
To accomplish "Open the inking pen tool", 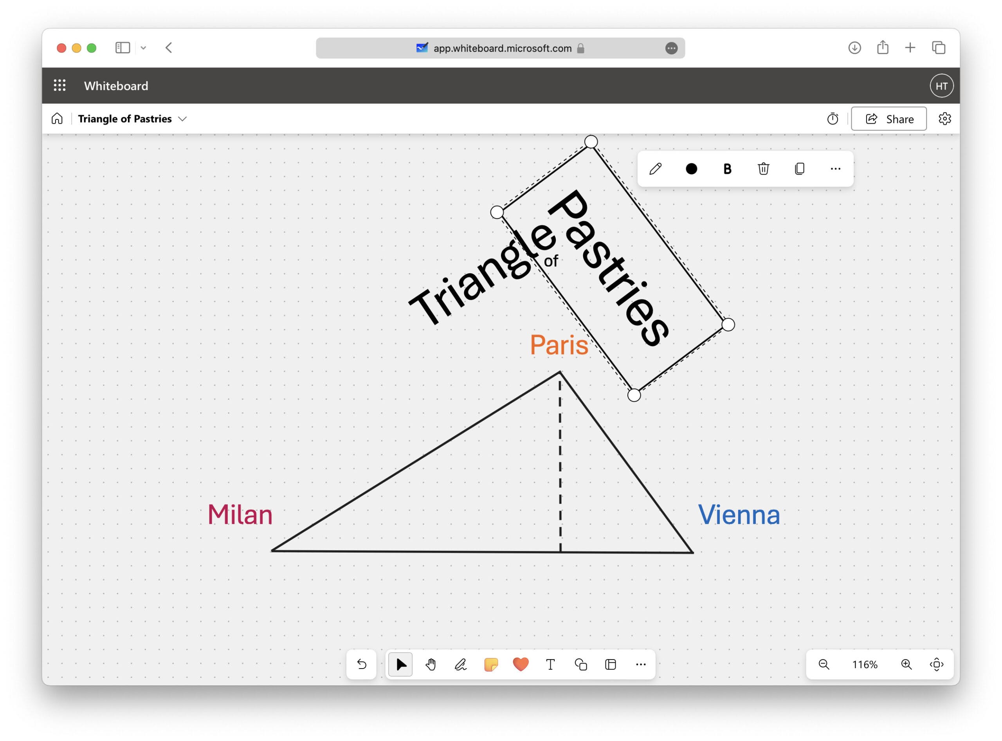I will coord(461,664).
